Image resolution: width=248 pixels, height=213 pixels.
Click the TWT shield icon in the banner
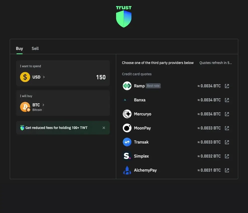tap(22, 127)
